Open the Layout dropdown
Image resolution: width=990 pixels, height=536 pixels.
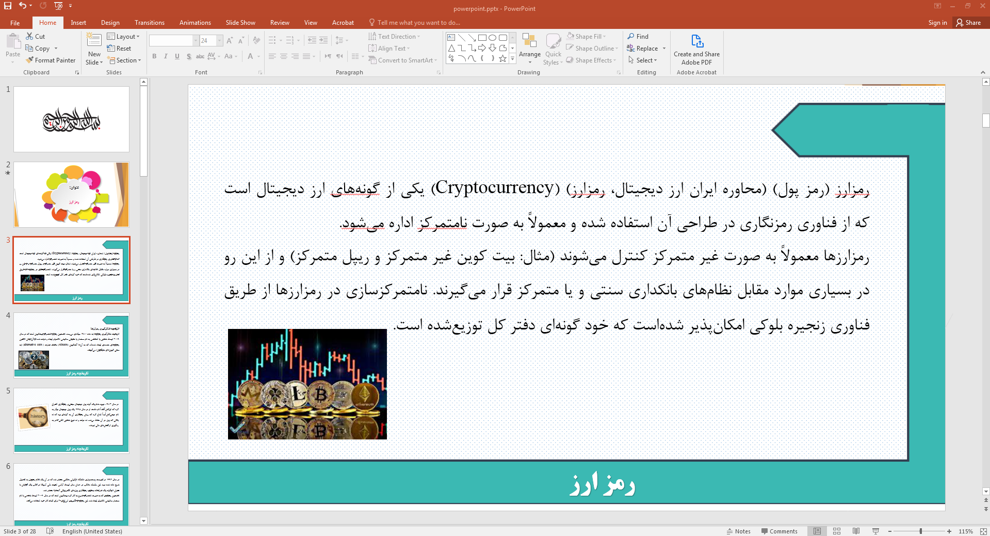pyautogui.click(x=123, y=37)
